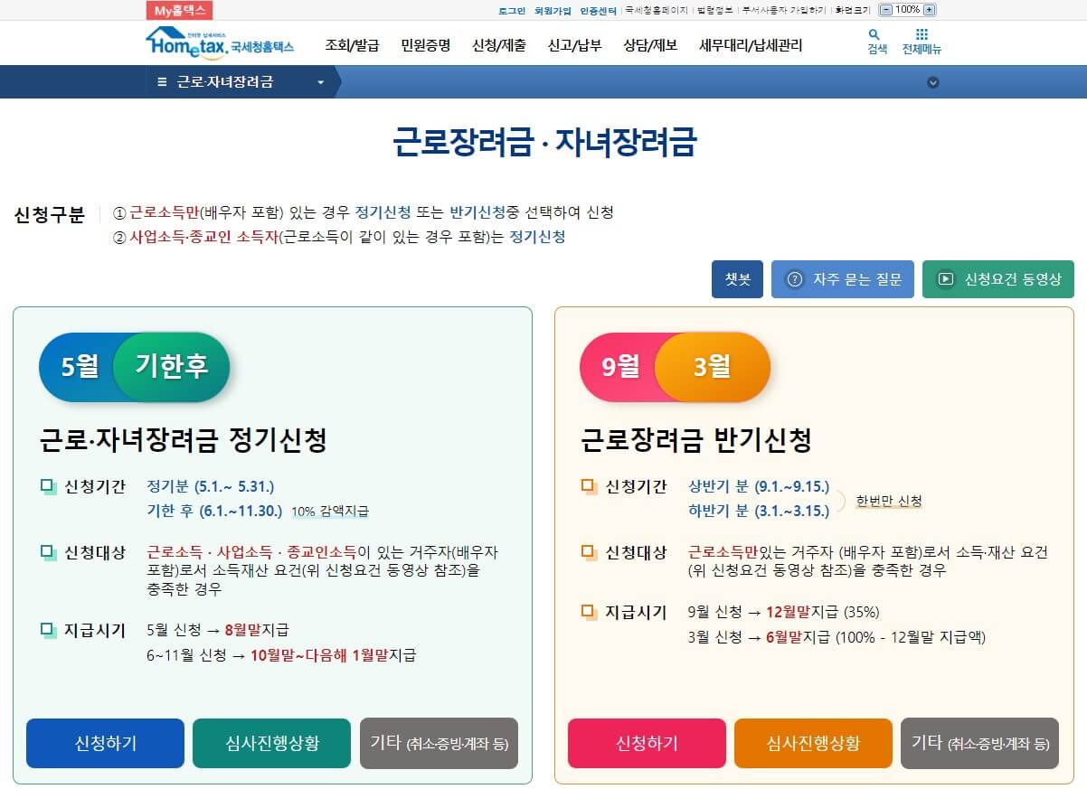This screenshot has width=1087, height=789.
Task: Expand the chevron on the blue navigation bar
Action: (x=933, y=81)
